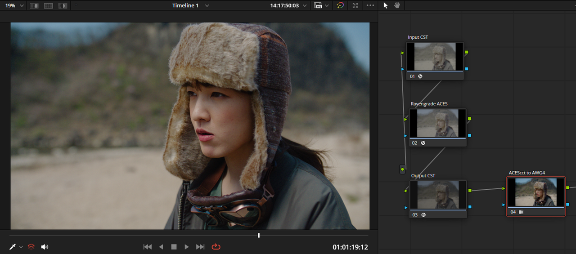Click node number 02 label
This screenshot has width=576, height=254.
point(415,143)
